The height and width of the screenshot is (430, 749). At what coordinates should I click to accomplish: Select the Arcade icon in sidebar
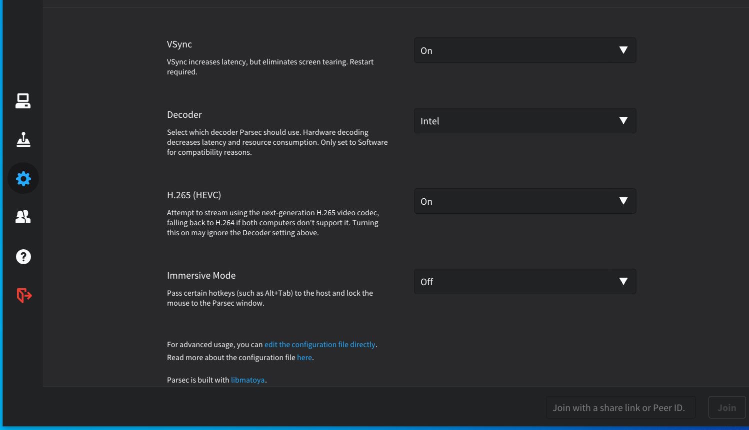[x=23, y=140]
